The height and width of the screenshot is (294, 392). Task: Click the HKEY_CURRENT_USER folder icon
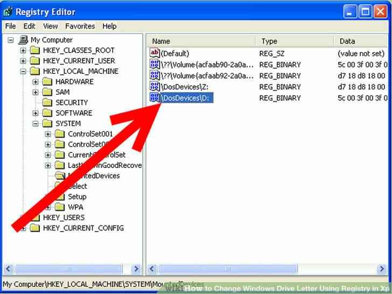point(35,61)
